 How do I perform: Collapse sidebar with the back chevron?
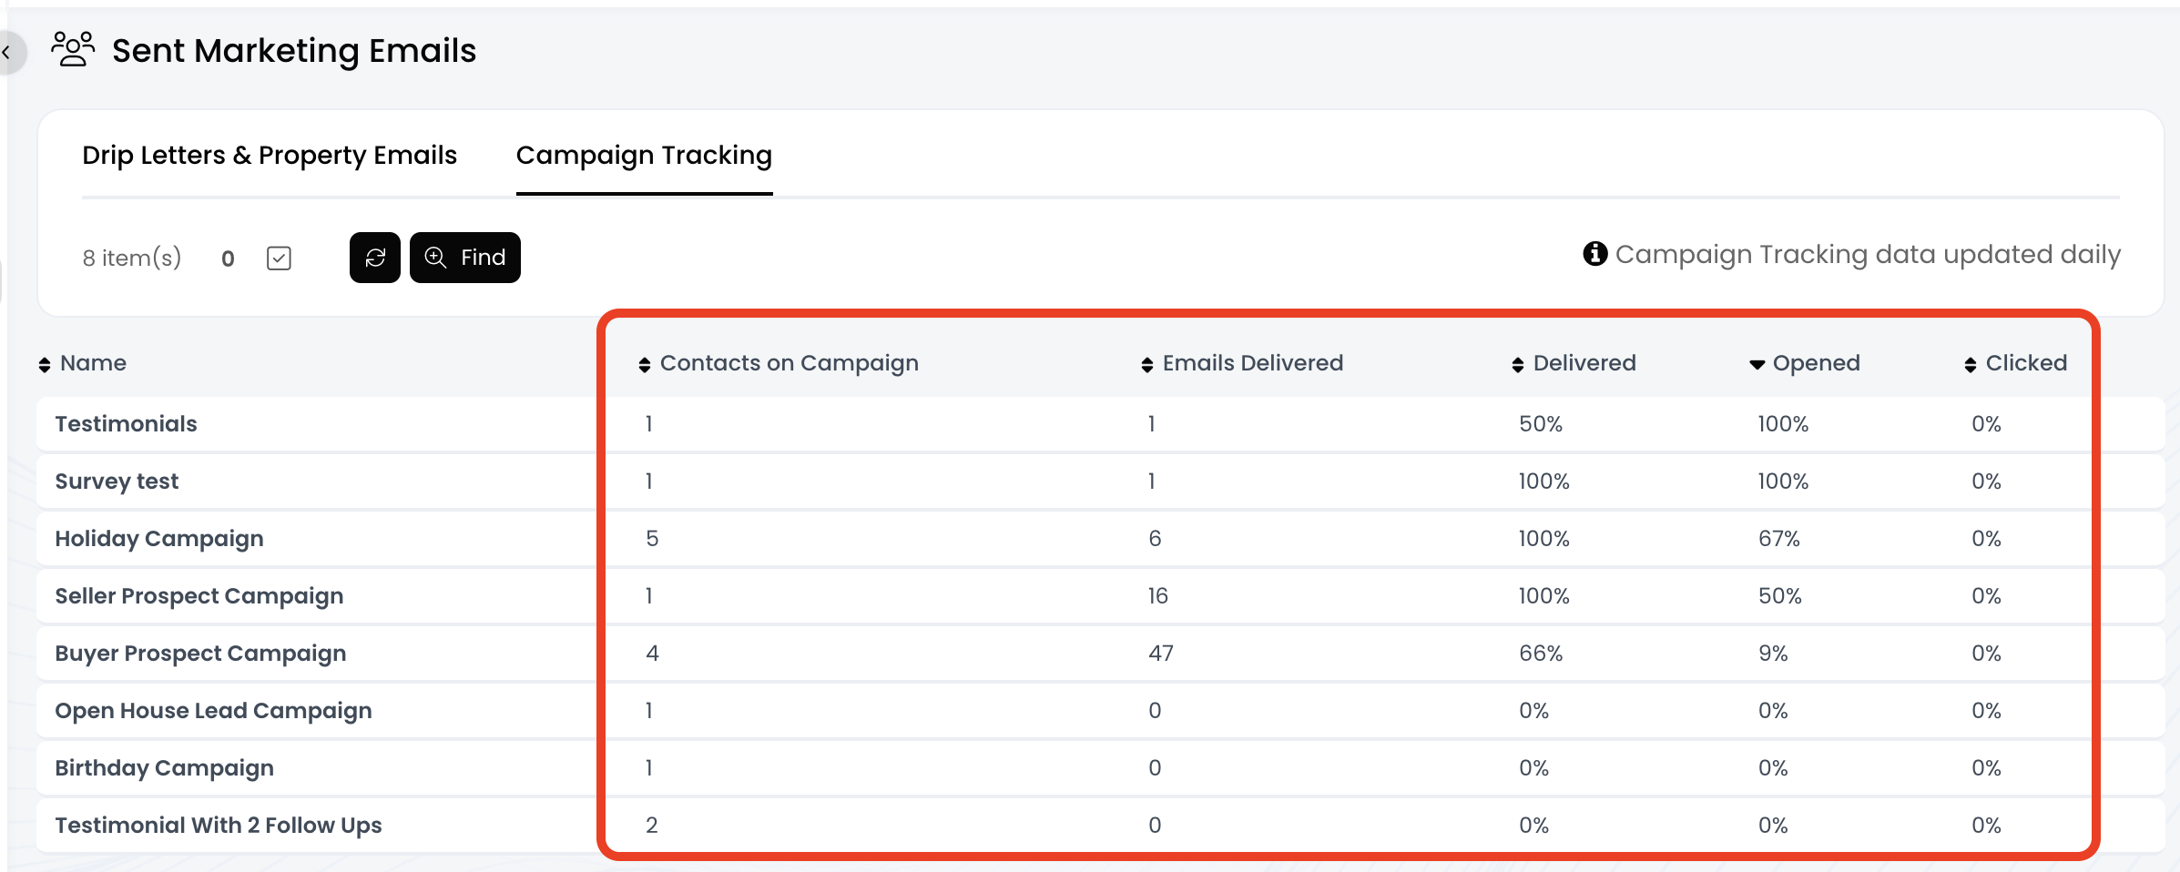7,53
